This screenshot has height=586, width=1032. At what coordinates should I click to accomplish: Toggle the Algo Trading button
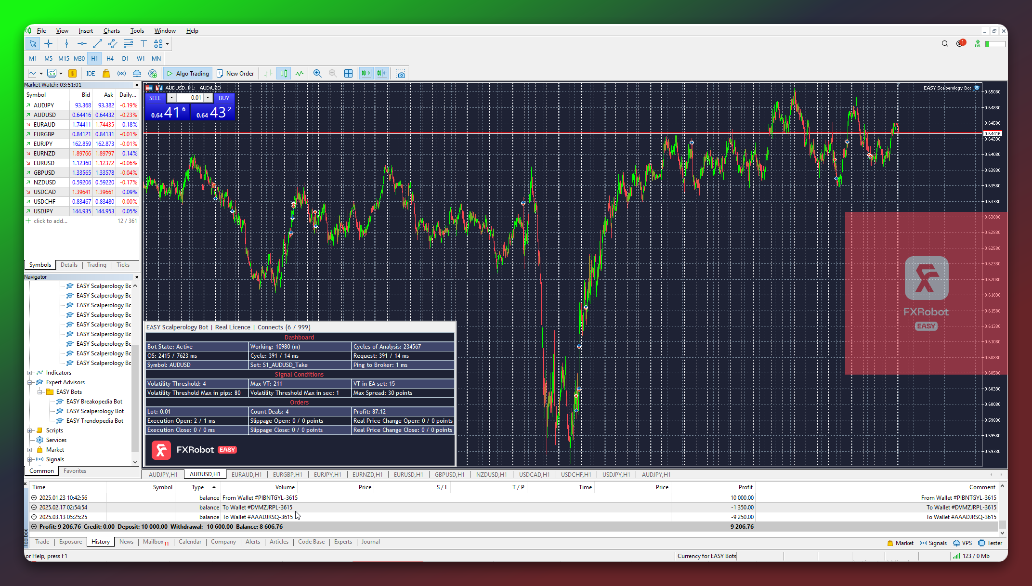188,74
